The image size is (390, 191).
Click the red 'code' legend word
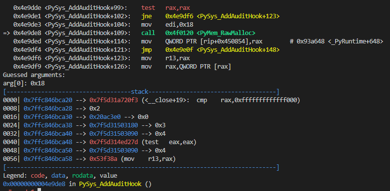[38, 176]
